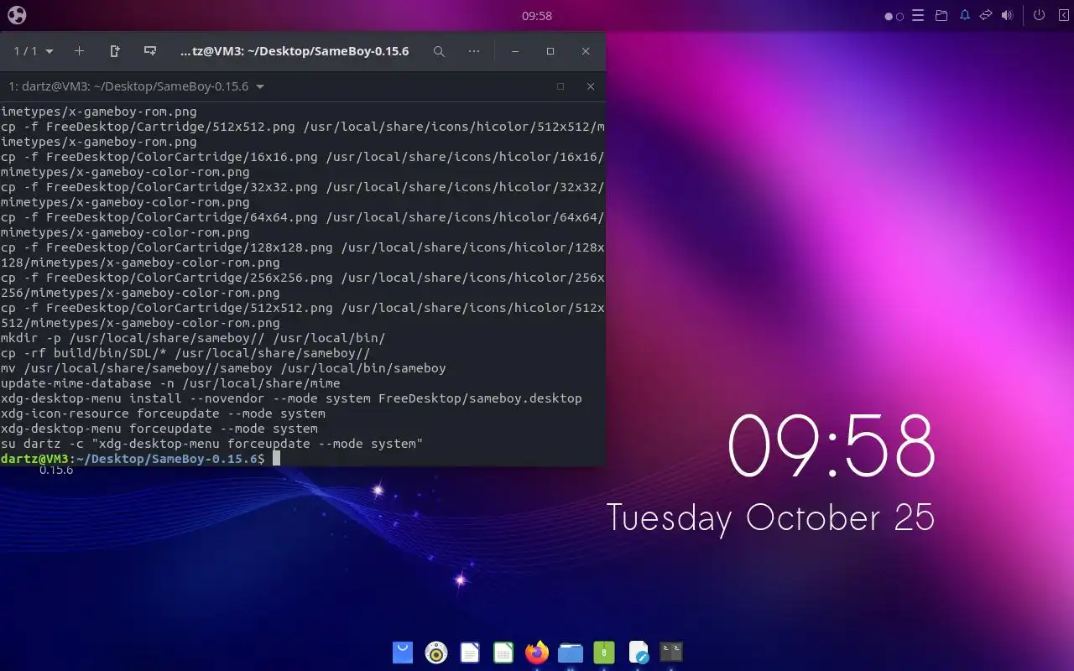Click the terminal prompt input line
The image size is (1074, 671).
(303, 459)
